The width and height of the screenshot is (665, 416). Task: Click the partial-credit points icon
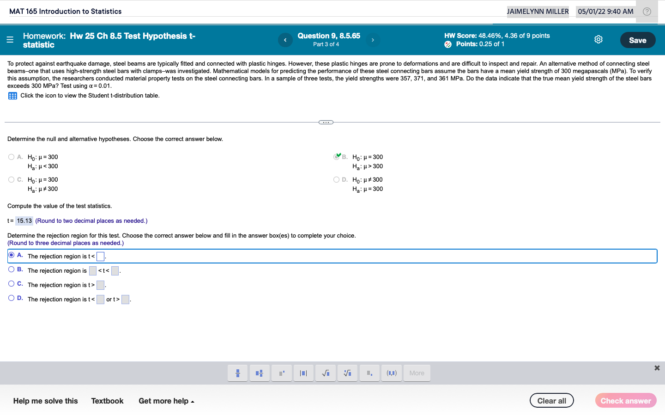click(x=448, y=44)
